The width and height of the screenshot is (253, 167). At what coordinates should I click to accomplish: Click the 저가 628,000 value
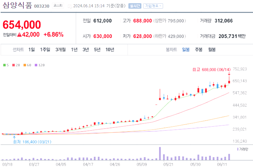[x=142, y=36]
